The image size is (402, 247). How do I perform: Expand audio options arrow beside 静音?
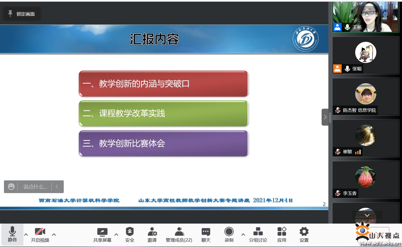[26, 235]
